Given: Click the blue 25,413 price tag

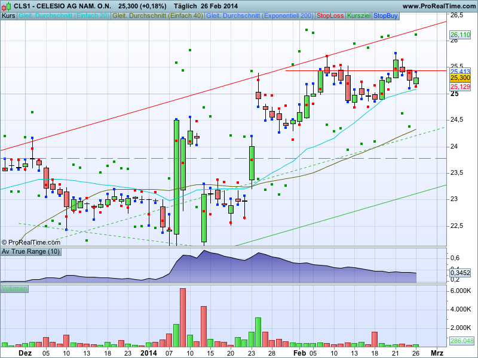Looking at the screenshot, I should point(459,72).
